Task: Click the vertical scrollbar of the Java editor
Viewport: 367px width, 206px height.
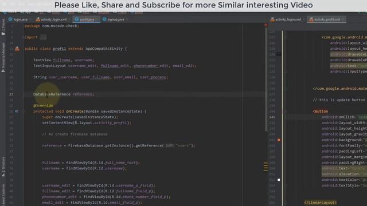Action: point(266,80)
